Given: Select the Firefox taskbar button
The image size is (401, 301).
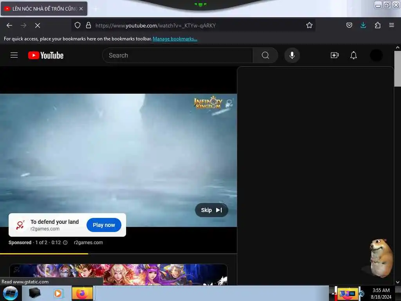Looking at the screenshot, I should click(82, 293).
